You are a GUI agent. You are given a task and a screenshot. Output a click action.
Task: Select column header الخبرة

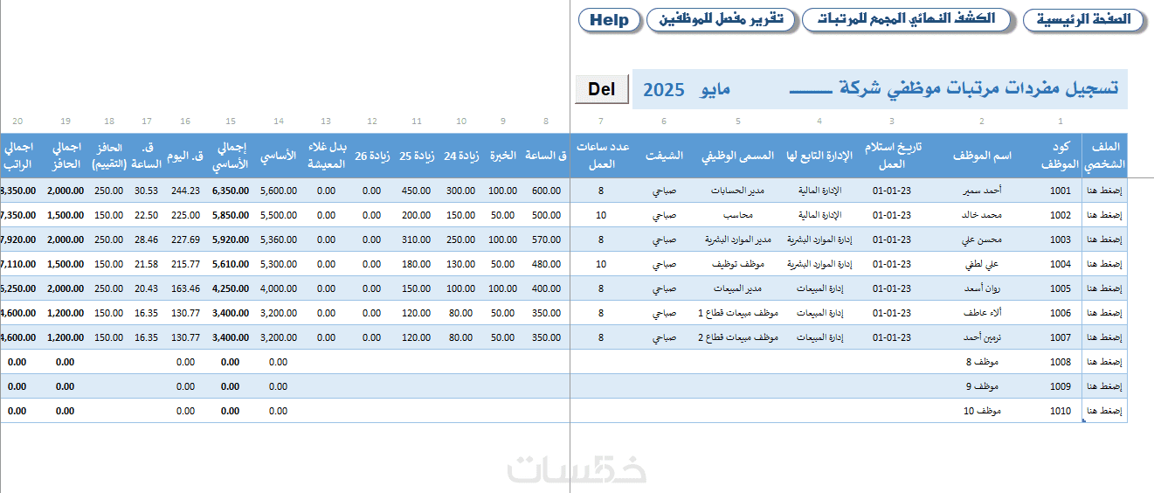(x=503, y=156)
